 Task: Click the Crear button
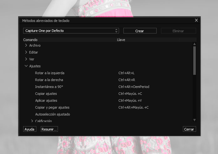[140, 31]
